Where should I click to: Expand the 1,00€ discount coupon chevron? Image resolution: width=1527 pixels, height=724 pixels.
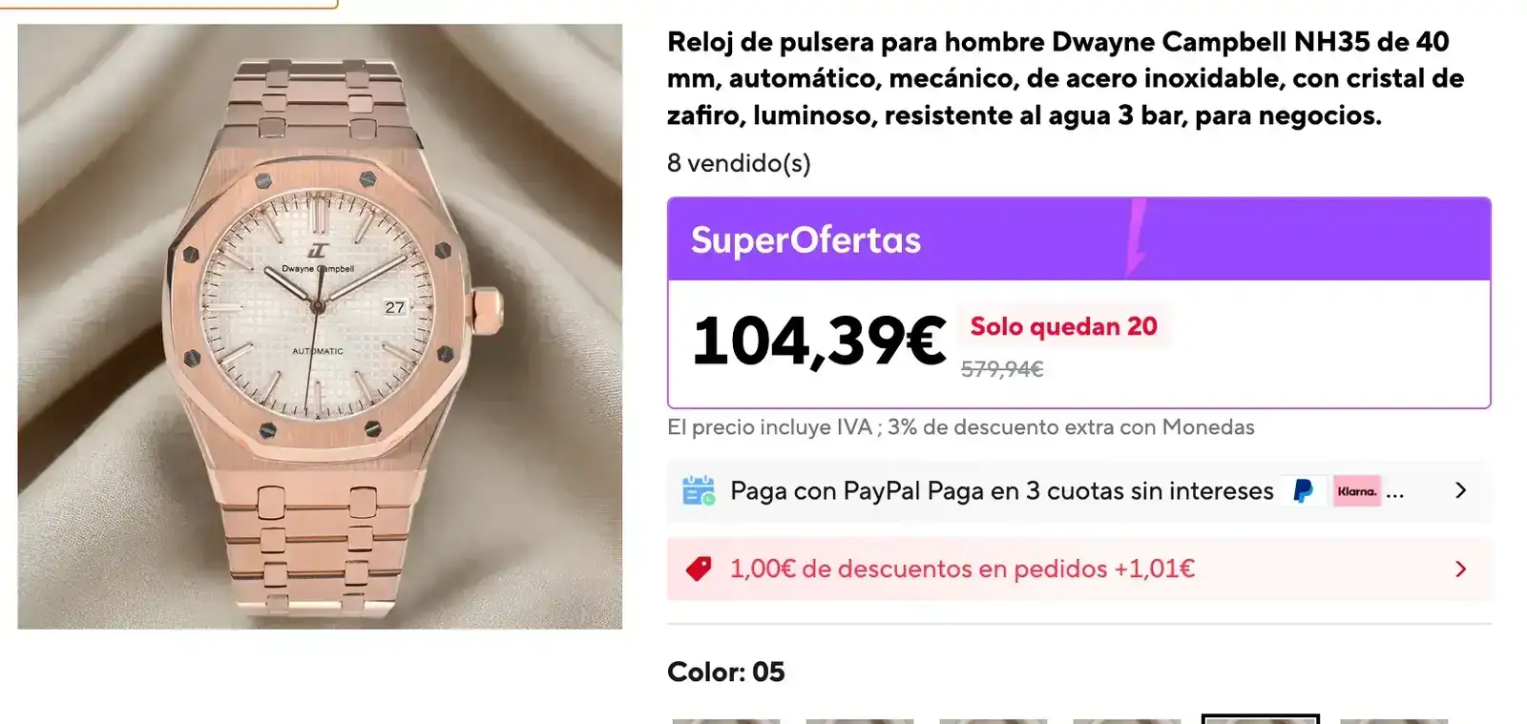coord(1460,569)
